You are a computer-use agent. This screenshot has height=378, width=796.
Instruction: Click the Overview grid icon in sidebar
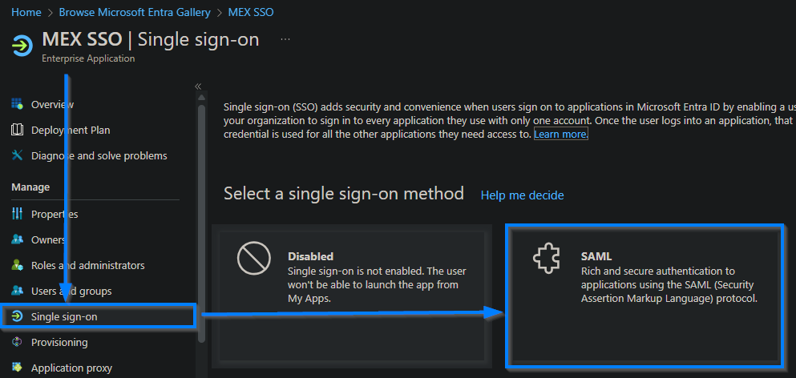[x=17, y=104]
